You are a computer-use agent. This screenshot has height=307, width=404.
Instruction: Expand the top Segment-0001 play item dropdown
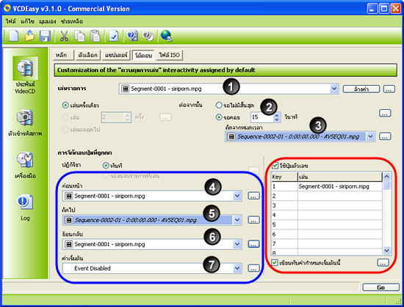coord(334,89)
